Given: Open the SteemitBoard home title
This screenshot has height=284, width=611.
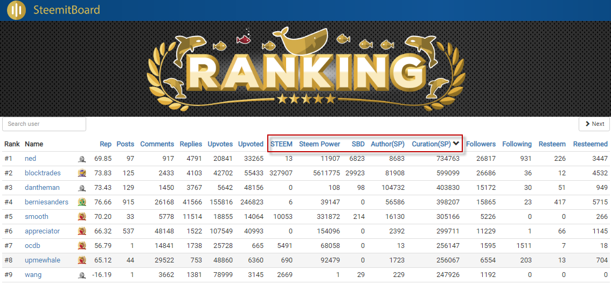Looking at the screenshot, I should 67,10.
